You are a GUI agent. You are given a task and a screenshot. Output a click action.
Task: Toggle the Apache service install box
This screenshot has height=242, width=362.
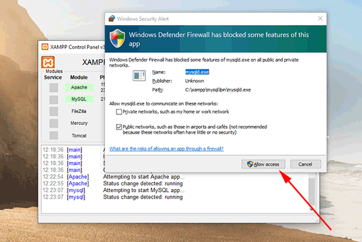click(x=54, y=88)
